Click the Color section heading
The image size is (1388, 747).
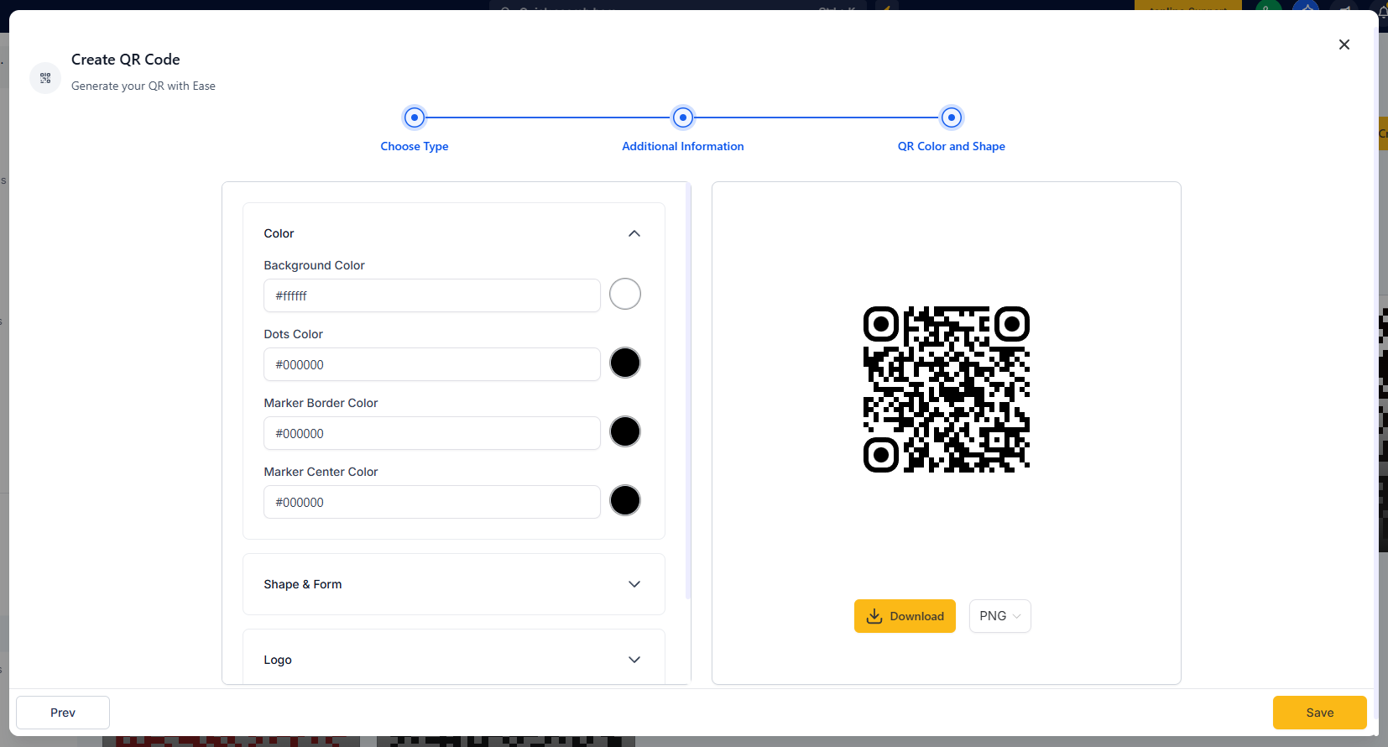(279, 233)
